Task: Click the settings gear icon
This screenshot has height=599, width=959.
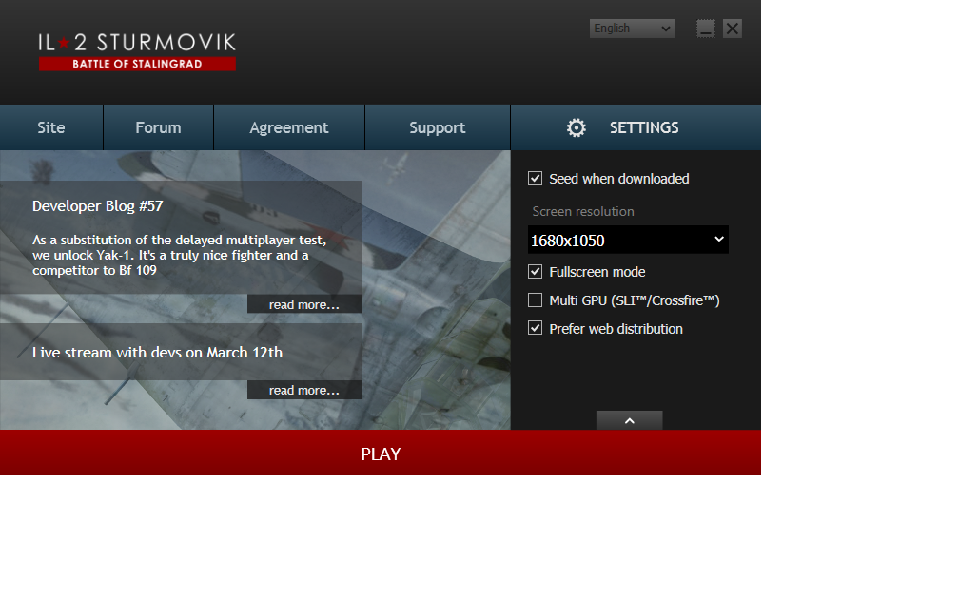Action: pos(576,127)
